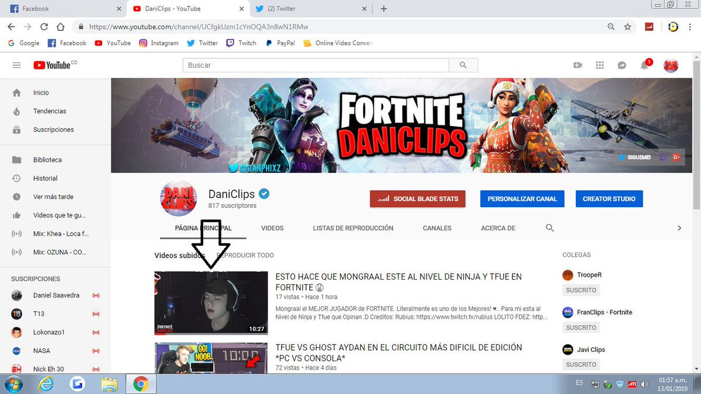Image resolution: width=701 pixels, height=394 pixels.
Task: Bookmark this page with star
Action: pyautogui.click(x=627, y=27)
